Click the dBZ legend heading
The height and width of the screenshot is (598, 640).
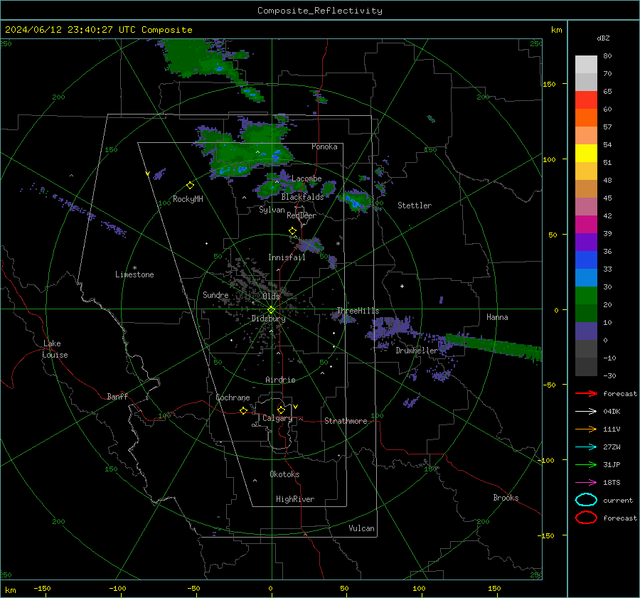coord(603,38)
